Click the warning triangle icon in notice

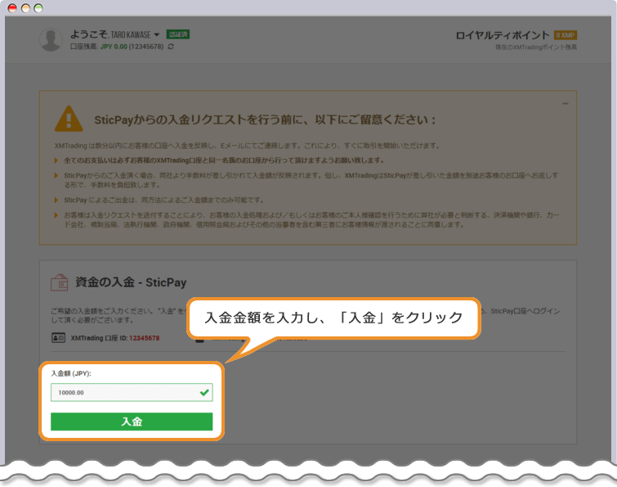69,119
